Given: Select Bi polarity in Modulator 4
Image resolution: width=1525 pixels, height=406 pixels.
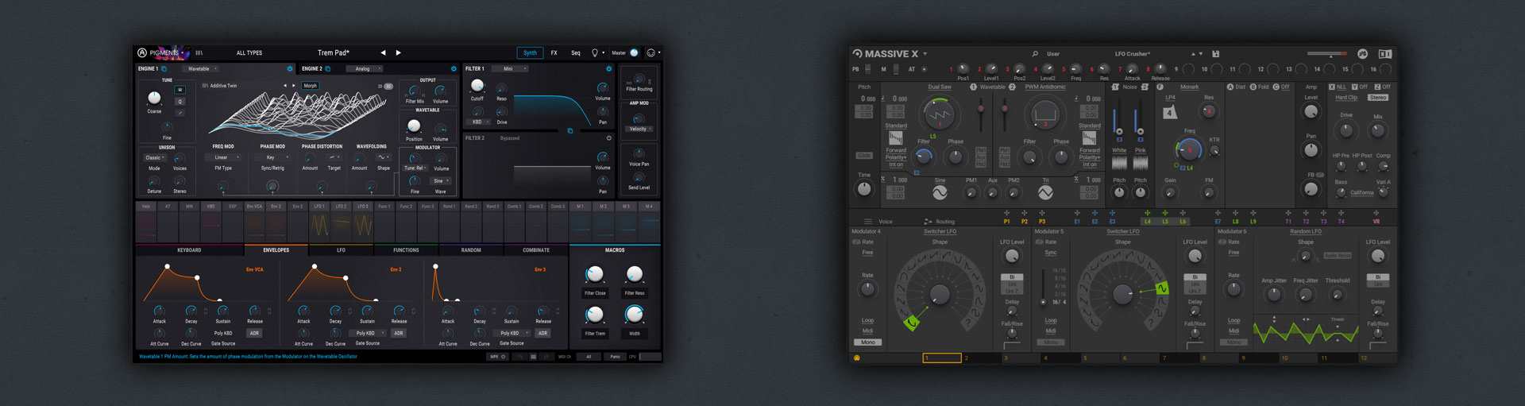Looking at the screenshot, I should pos(1012,277).
